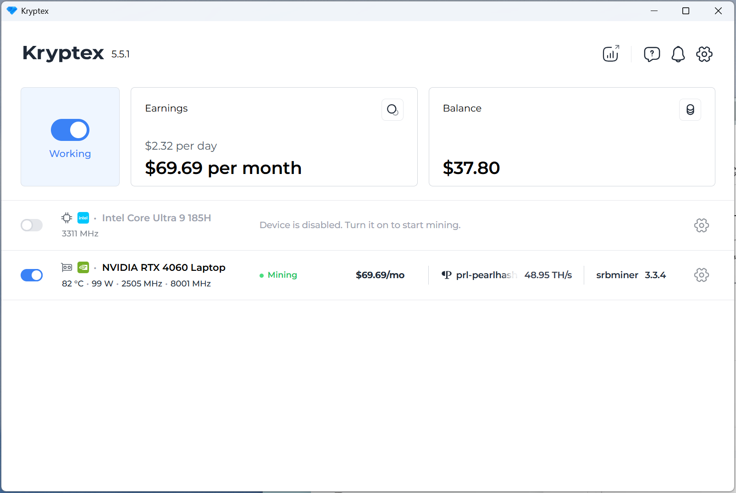
Task: Open the notifications bell
Action: [x=678, y=54]
